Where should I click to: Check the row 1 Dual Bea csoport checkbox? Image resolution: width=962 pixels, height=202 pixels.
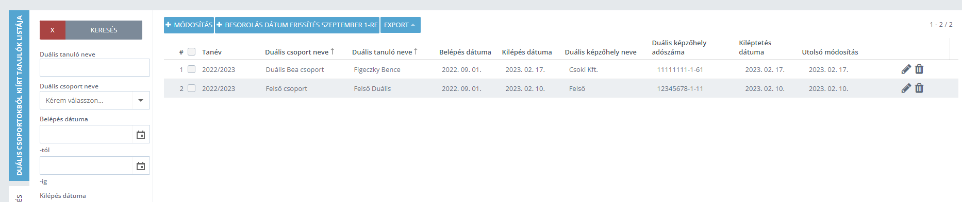pos(192,69)
